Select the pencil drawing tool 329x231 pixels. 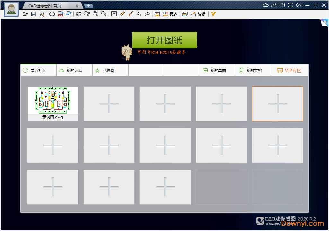pos(122,14)
